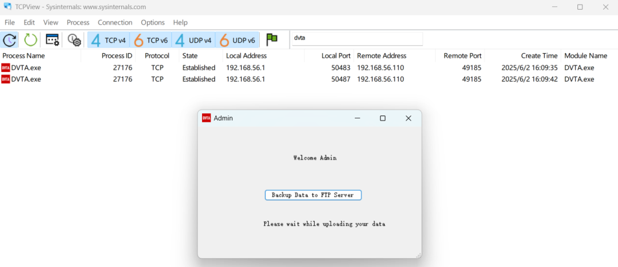This screenshot has width=618, height=267.
Task: Open the options window-gear toolbar icon
Action: click(53, 40)
